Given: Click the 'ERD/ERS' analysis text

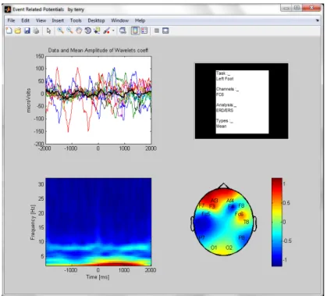Looking at the screenshot, I should click(225, 110).
